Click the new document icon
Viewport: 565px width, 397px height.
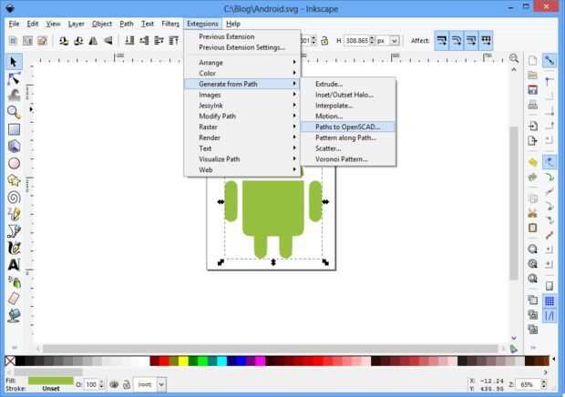point(532,60)
